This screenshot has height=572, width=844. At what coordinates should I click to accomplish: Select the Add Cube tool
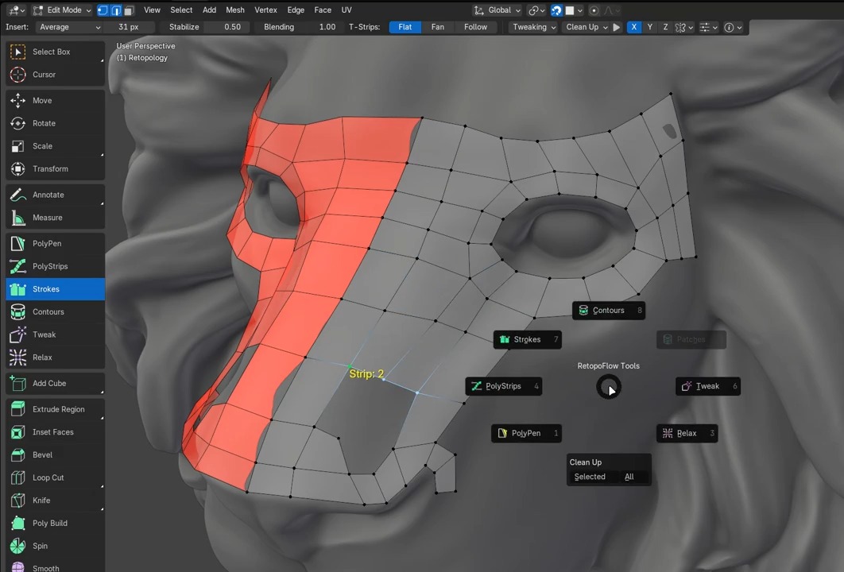(56, 383)
